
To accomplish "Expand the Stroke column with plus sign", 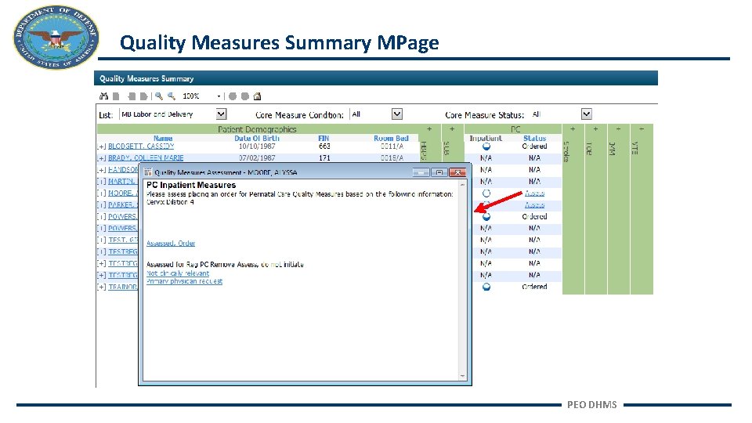I will (x=573, y=129).
